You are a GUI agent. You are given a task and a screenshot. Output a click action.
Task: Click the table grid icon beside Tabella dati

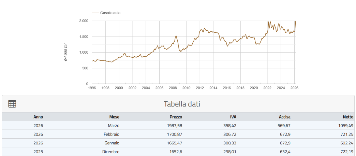[12, 104]
